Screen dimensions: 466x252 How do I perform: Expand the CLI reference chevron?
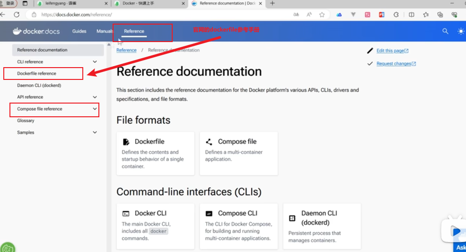tap(95, 62)
